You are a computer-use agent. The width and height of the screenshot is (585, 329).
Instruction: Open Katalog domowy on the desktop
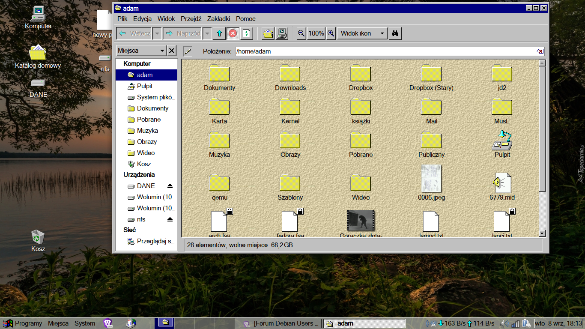38,57
